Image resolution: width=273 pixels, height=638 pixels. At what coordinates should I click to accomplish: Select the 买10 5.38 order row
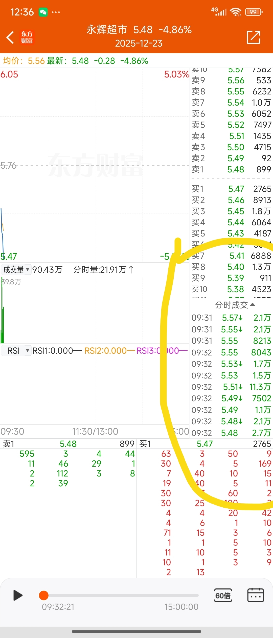click(231, 289)
